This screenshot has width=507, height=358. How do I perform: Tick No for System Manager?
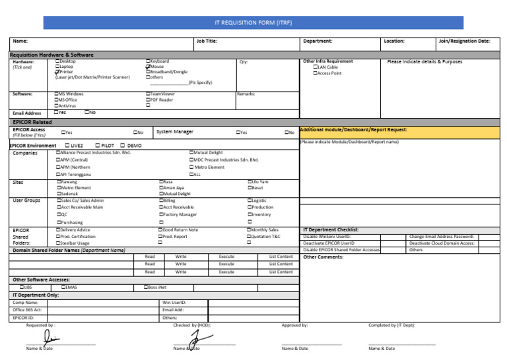coord(287,132)
